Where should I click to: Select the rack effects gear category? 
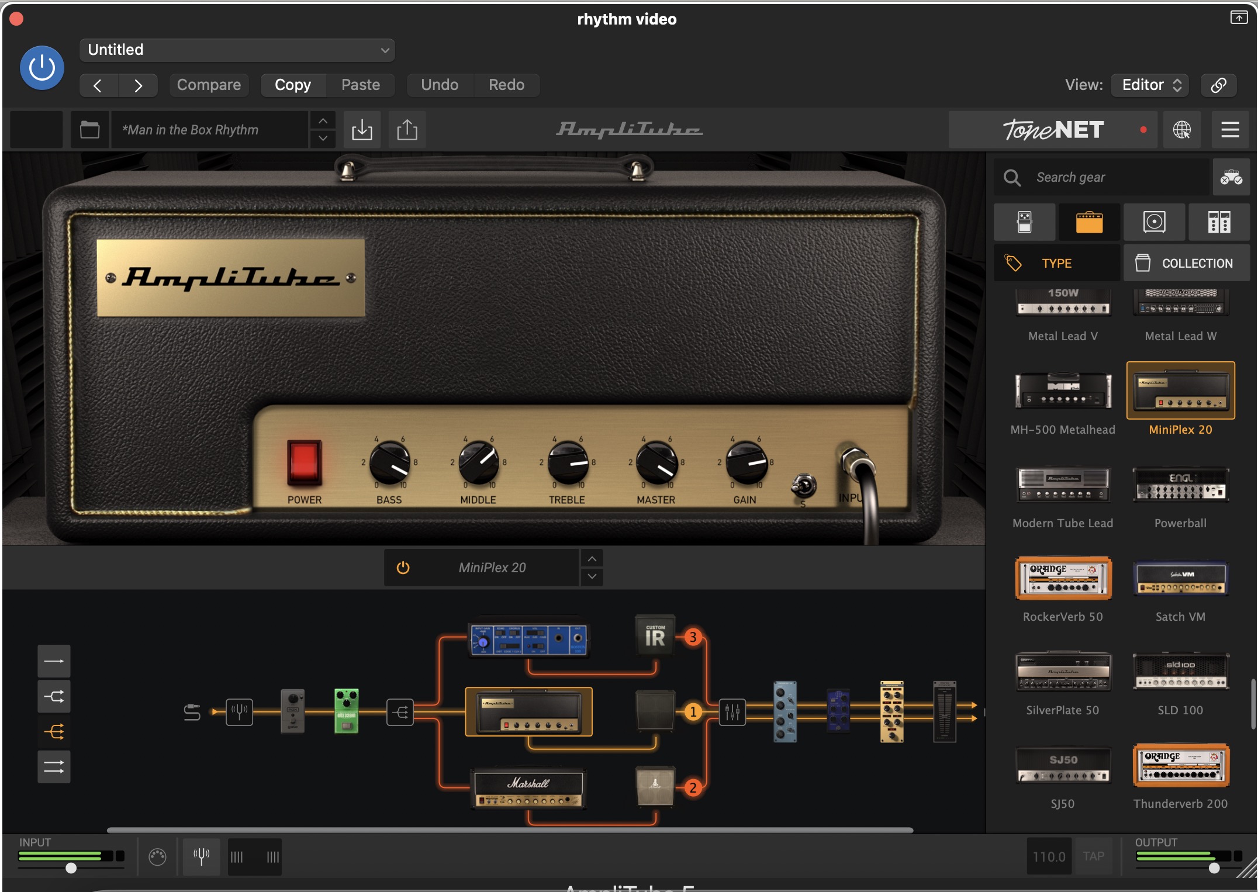point(1219,222)
